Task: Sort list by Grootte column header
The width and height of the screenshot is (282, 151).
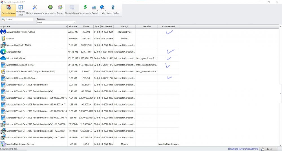Action: (73, 26)
